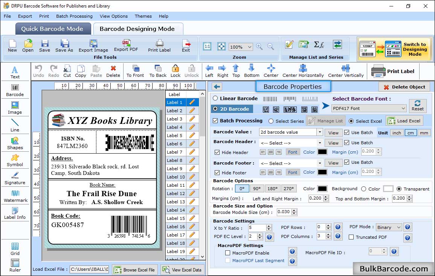Open the 100% zoom level dropdown
Viewport: 435px width, 276px height.
(x=241, y=47)
